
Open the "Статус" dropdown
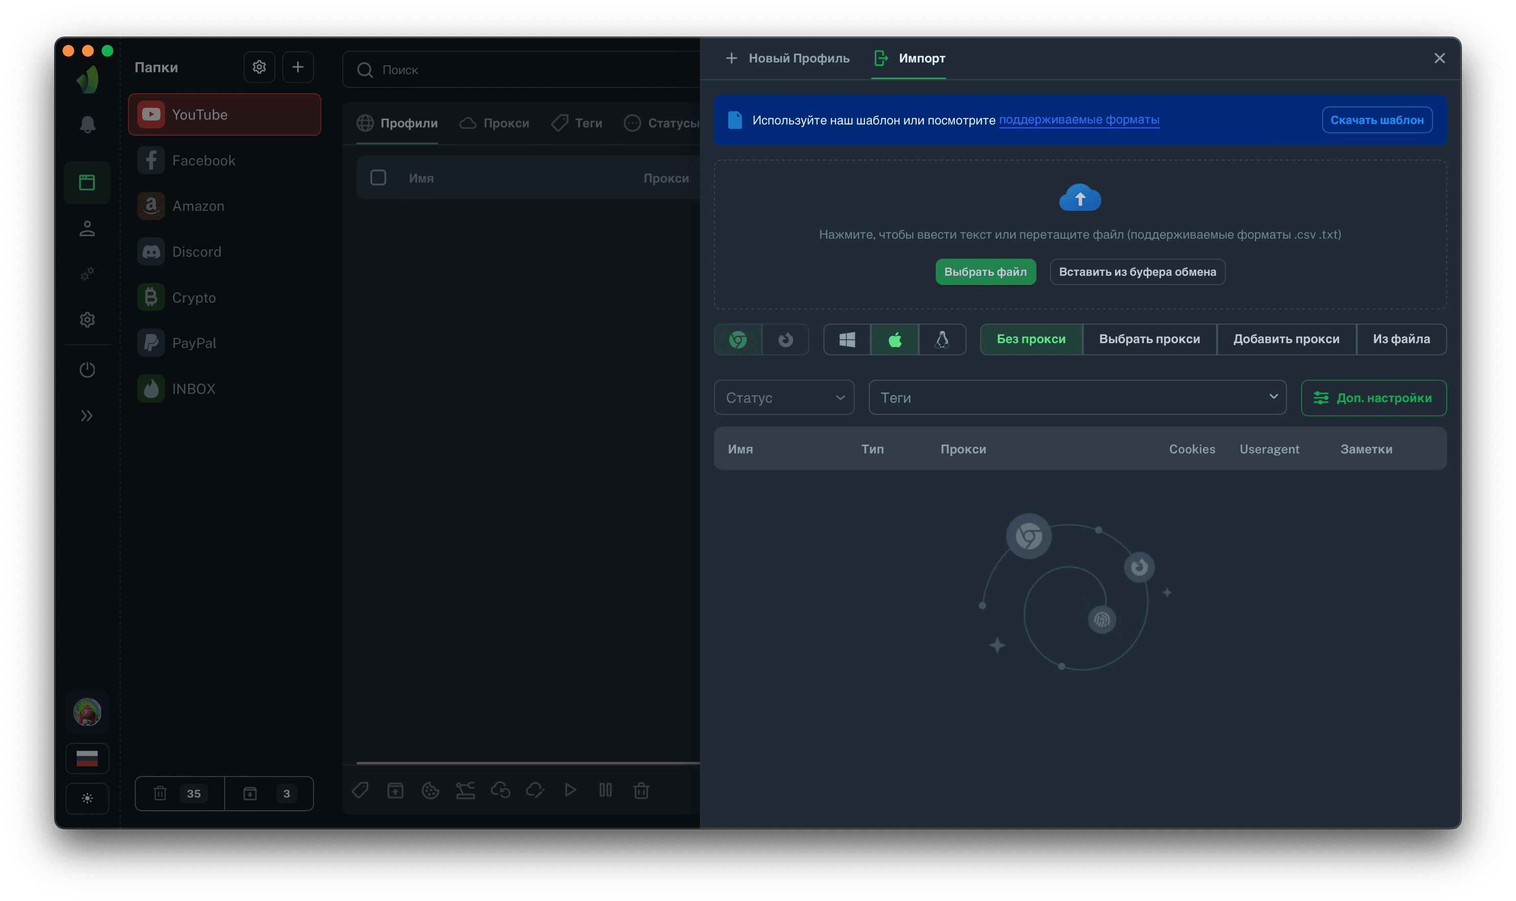click(x=783, y=398)
